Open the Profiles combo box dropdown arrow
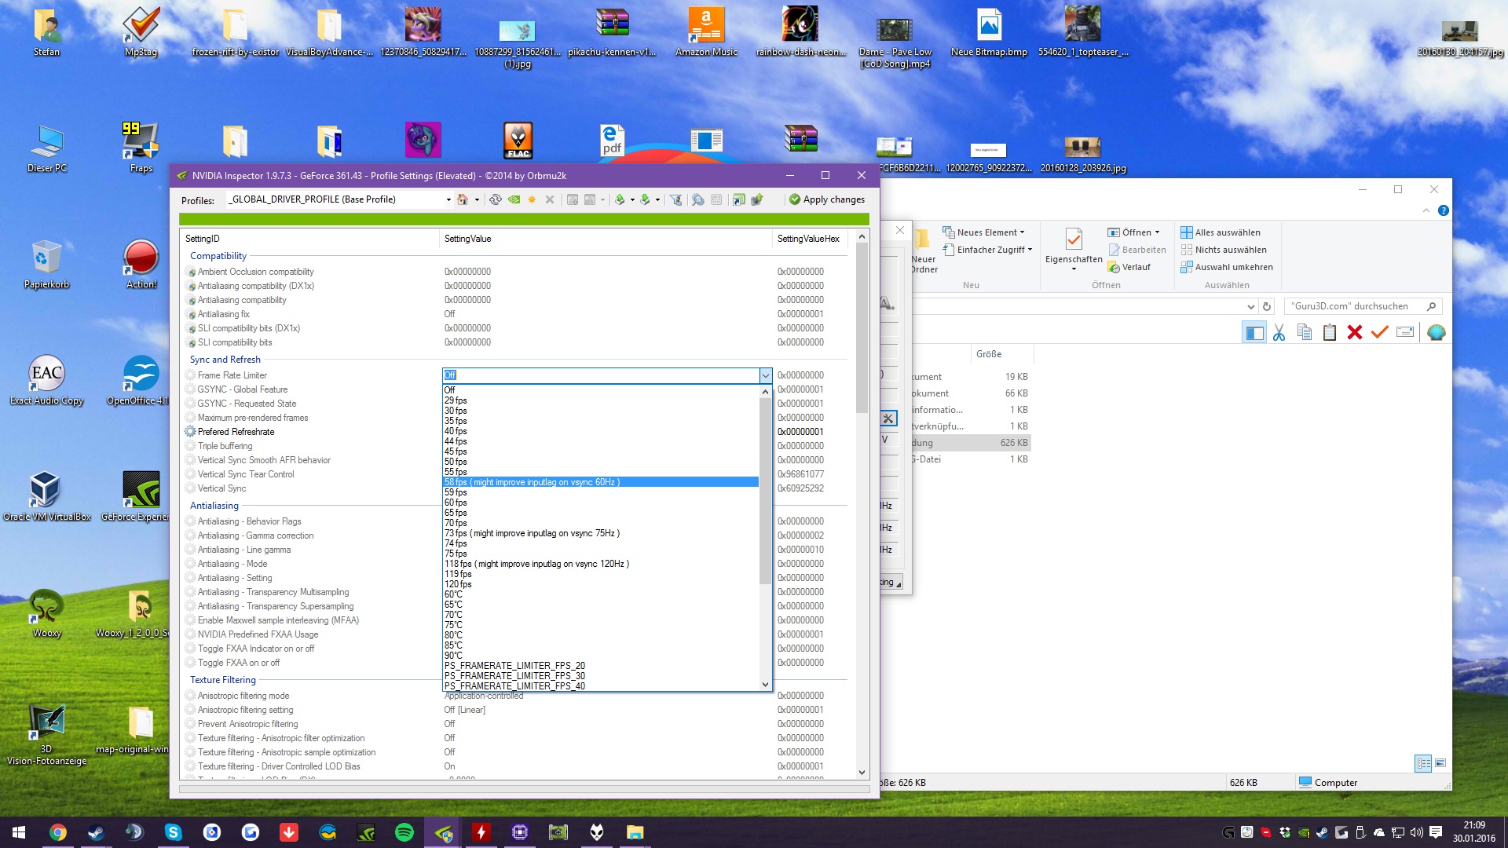 tap(448, 199)
